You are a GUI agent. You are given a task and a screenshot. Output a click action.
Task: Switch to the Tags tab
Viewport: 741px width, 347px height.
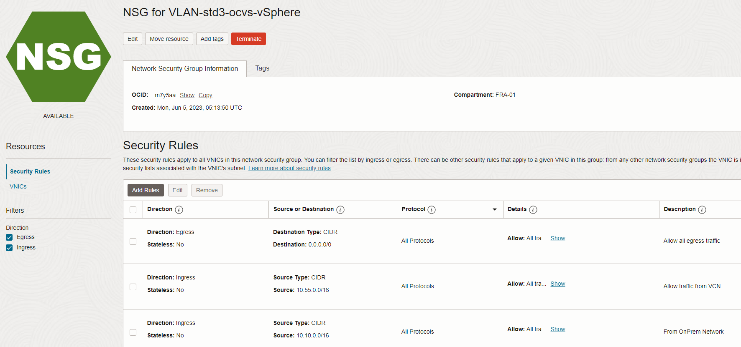(262, 68)
